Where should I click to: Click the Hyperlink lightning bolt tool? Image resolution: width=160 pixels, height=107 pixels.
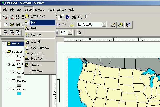pyautogui.click(x=86, y=17)
